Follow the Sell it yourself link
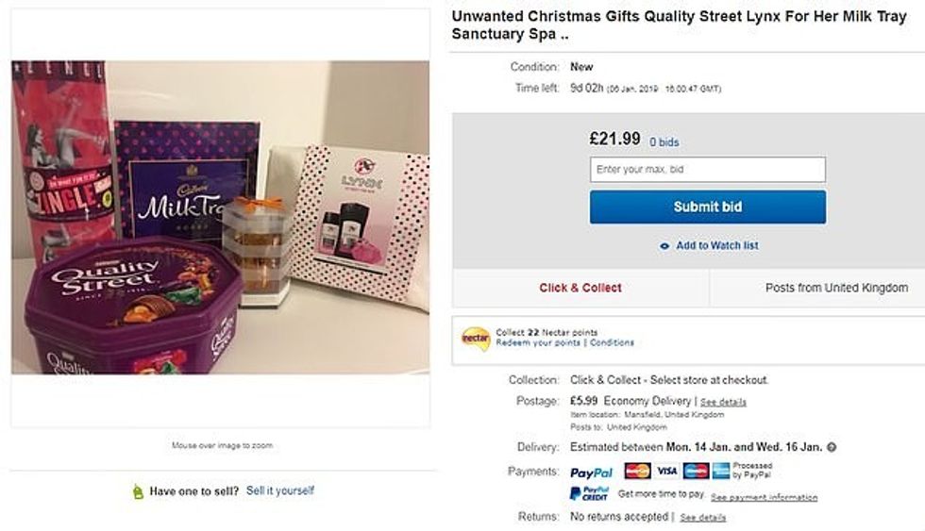The image size is (925, 531). pos(280,490)
